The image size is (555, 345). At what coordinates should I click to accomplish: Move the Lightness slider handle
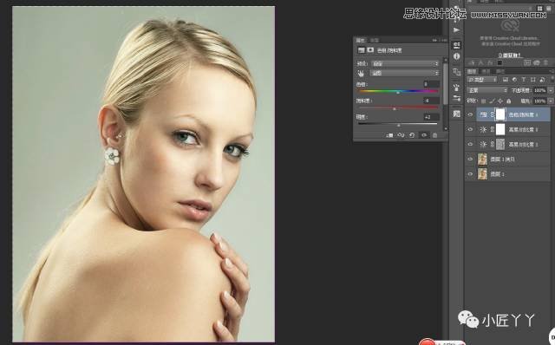399,126
